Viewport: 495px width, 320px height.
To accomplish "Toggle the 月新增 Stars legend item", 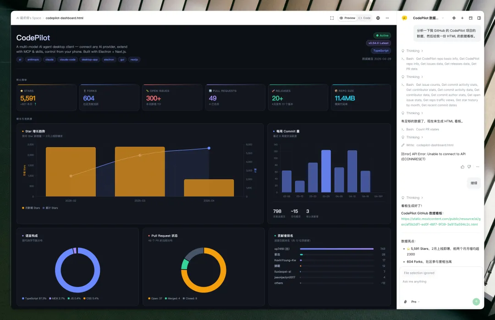I will point(31,208).
